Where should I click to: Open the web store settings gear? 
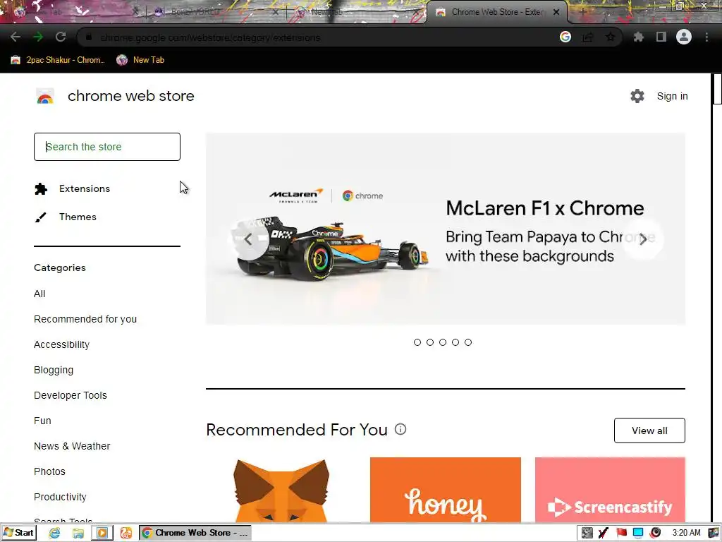click(637, 96)
